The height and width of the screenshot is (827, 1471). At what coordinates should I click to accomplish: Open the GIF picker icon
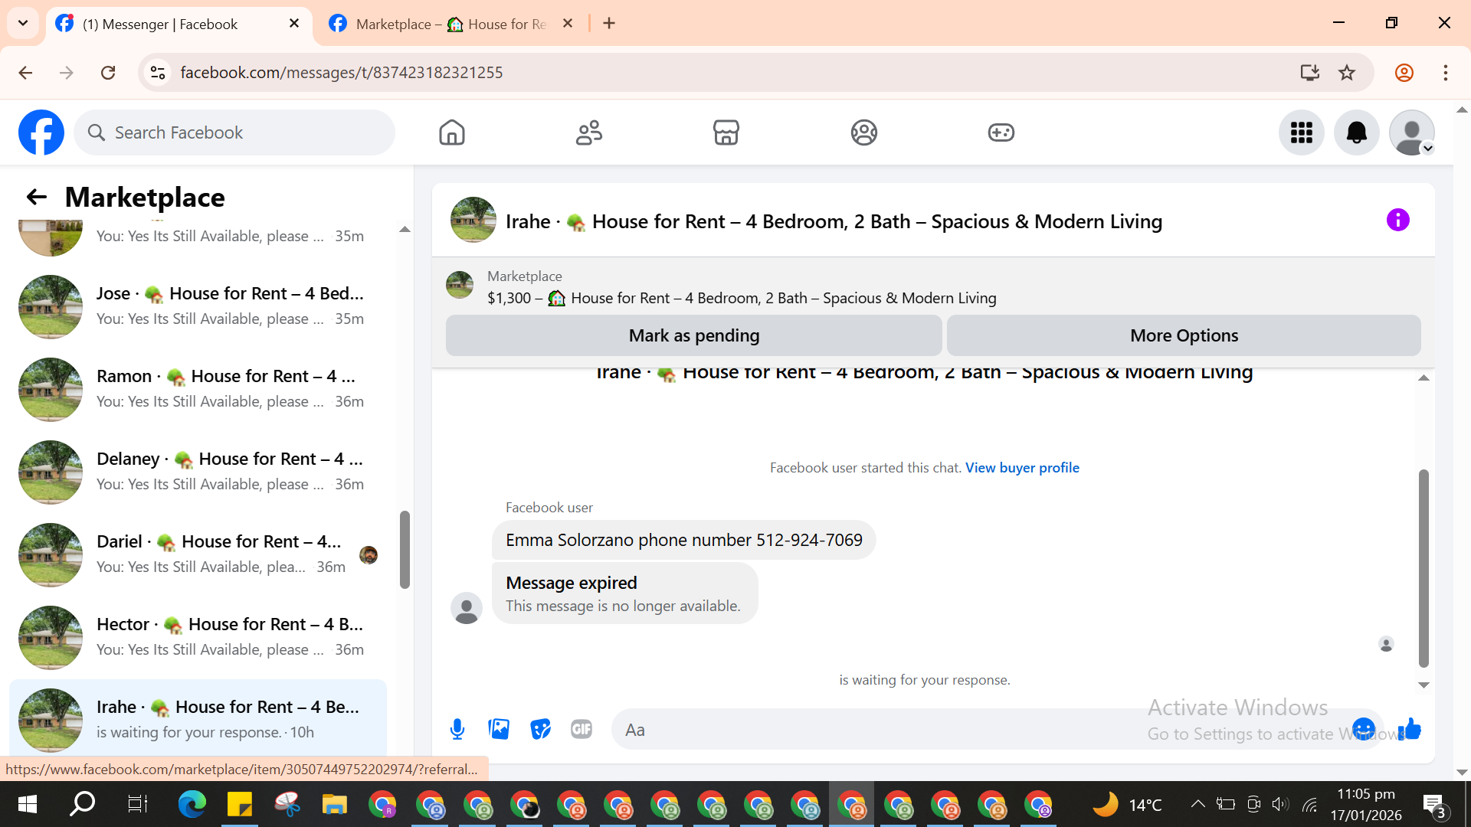(x=582, y=729)
